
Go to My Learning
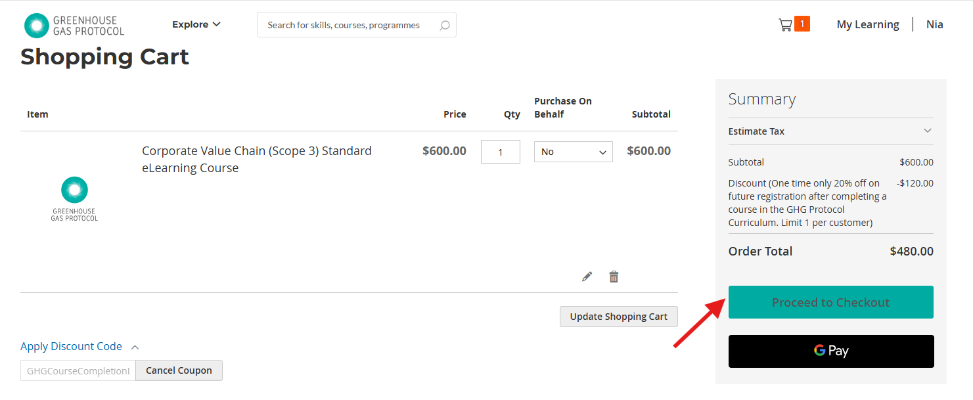[x=867, y=24]
